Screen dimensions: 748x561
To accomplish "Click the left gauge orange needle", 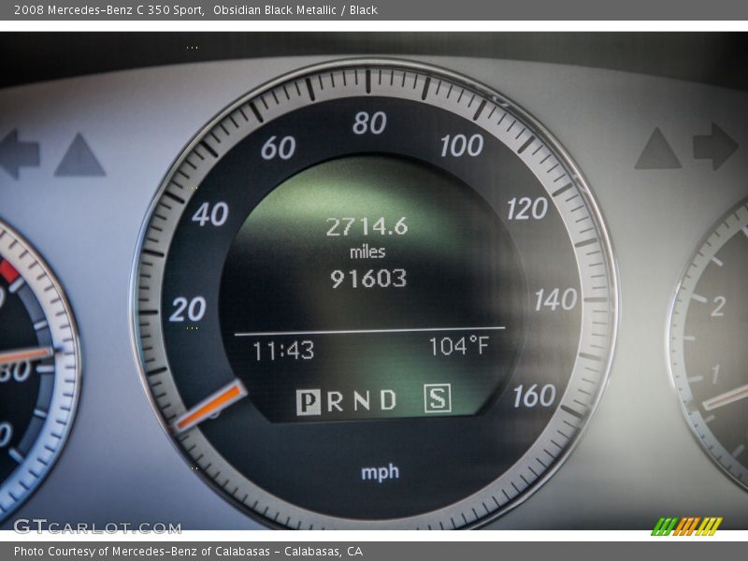I will pos(26,355).
